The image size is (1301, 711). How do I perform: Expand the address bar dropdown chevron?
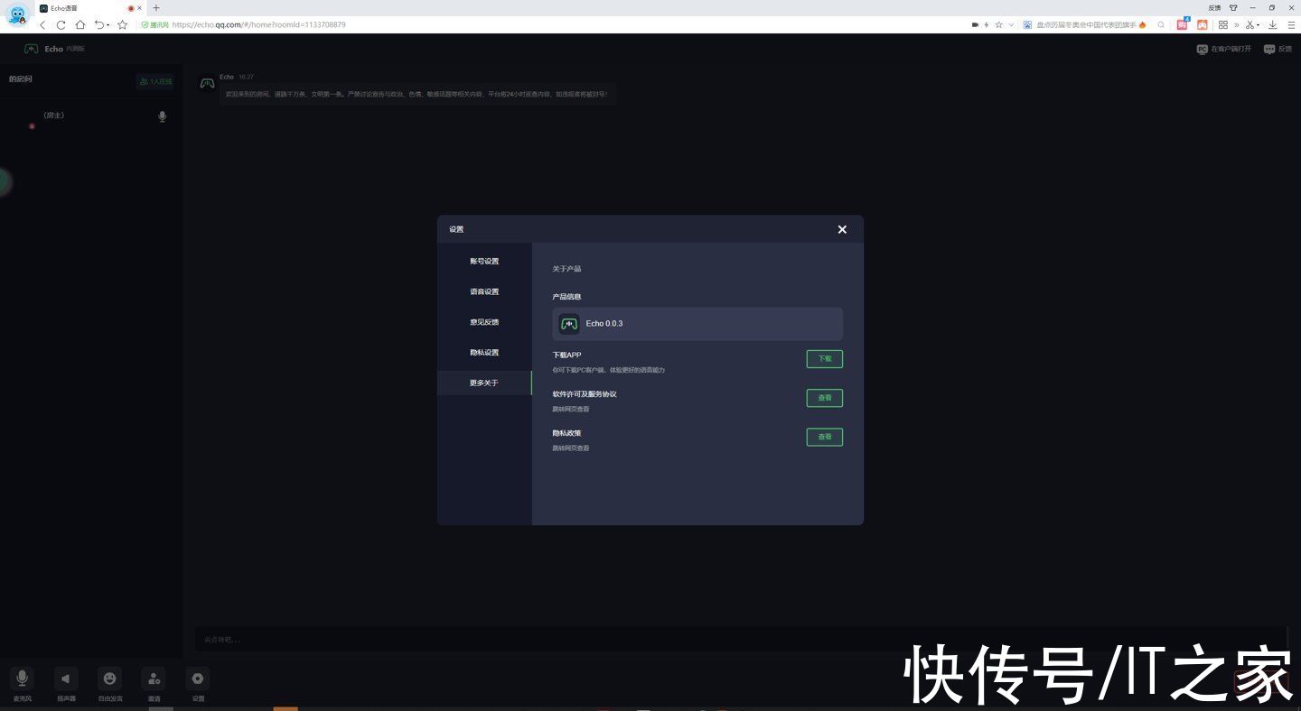click(x=1011, y=24)
